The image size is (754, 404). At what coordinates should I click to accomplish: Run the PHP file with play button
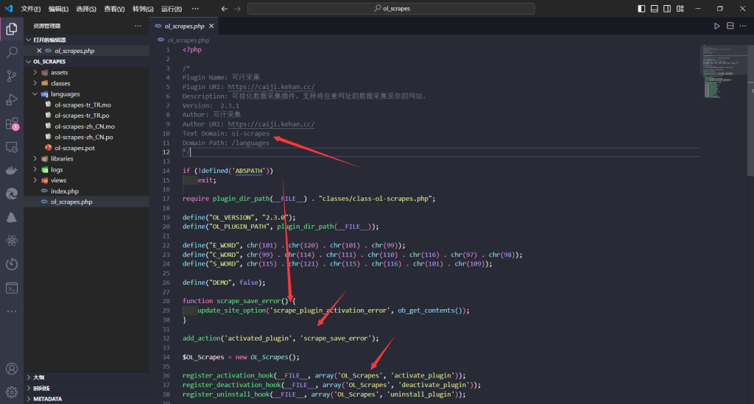716,26
